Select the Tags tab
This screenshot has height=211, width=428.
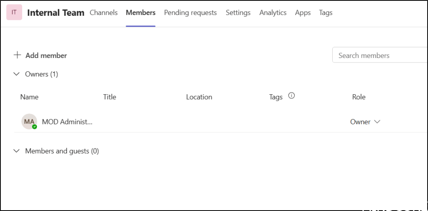[326, 13]
